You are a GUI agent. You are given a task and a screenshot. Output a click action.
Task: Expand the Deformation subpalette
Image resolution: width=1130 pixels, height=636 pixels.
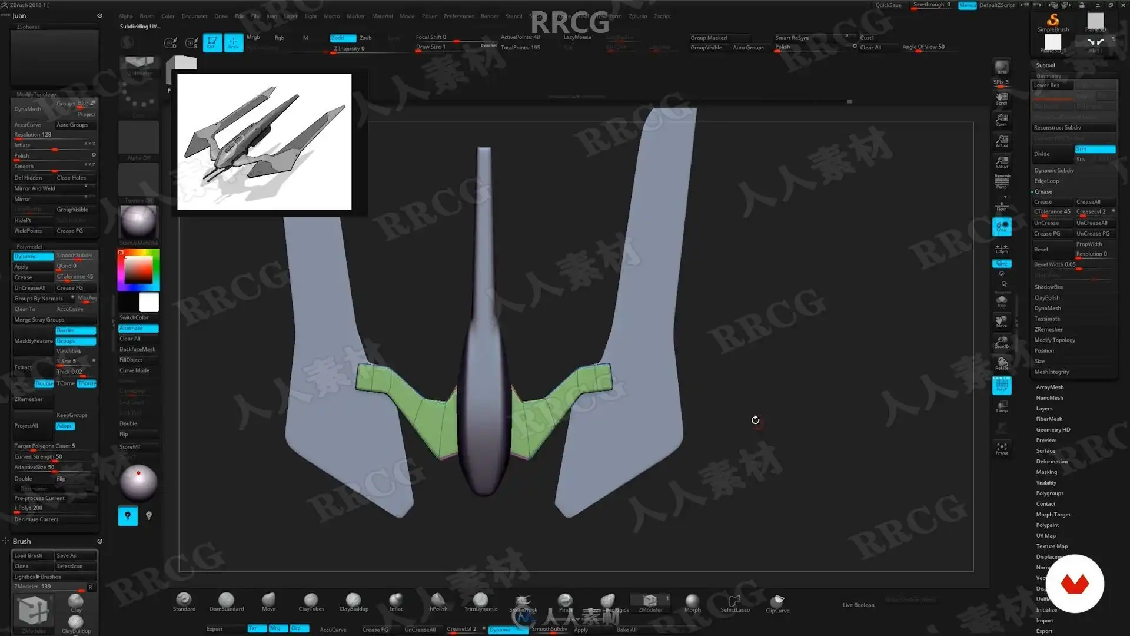(x=1051, y=462)
